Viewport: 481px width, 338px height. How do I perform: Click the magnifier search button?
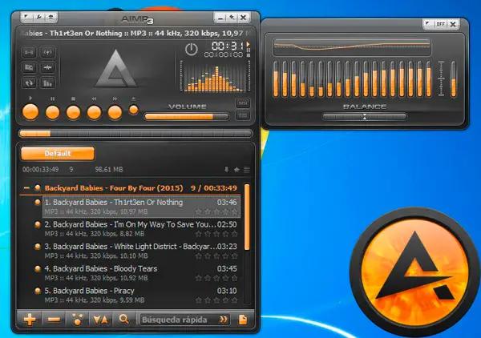click(x=124, y=320)
